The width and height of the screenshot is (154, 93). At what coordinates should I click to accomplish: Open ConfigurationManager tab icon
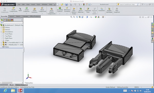(x=8, y=20)
